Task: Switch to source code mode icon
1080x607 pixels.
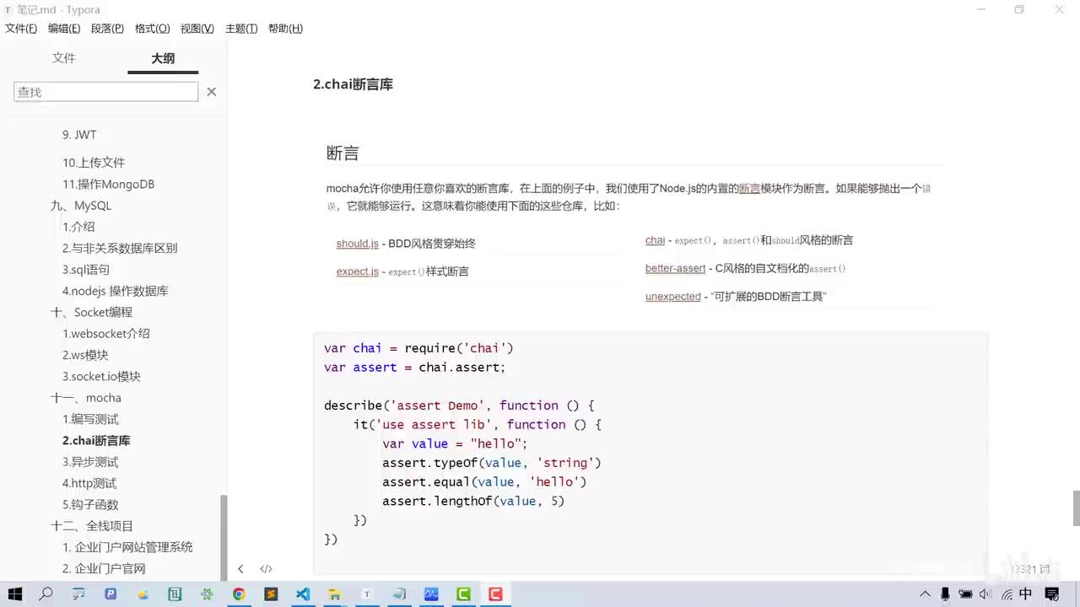Action: click(266, 569)
